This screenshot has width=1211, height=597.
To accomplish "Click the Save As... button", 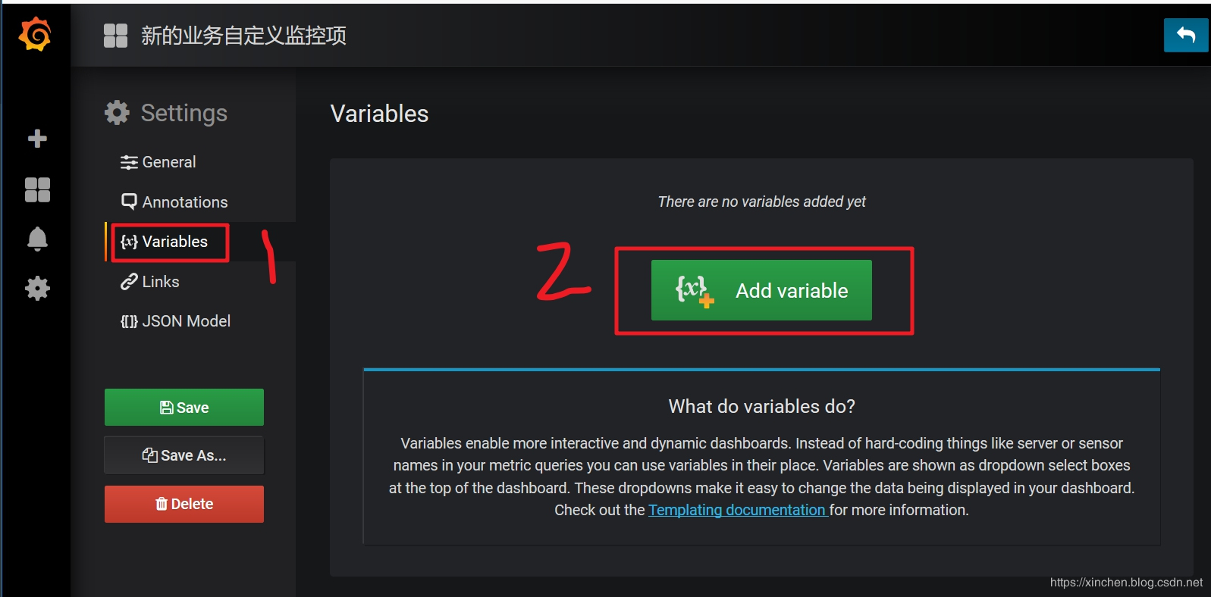I will tap(184, 455).
